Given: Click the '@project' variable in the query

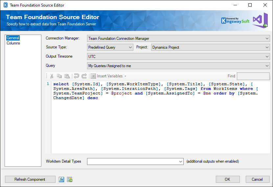Looking at the screenshot, I should coord(122,93).
